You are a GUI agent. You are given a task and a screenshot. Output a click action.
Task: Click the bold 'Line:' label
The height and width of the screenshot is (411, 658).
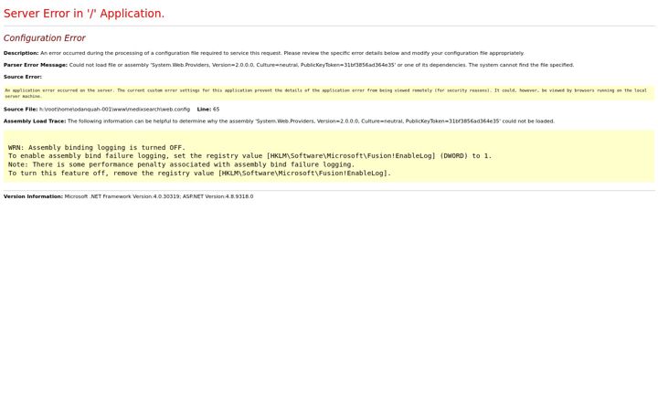pos(204,110)
